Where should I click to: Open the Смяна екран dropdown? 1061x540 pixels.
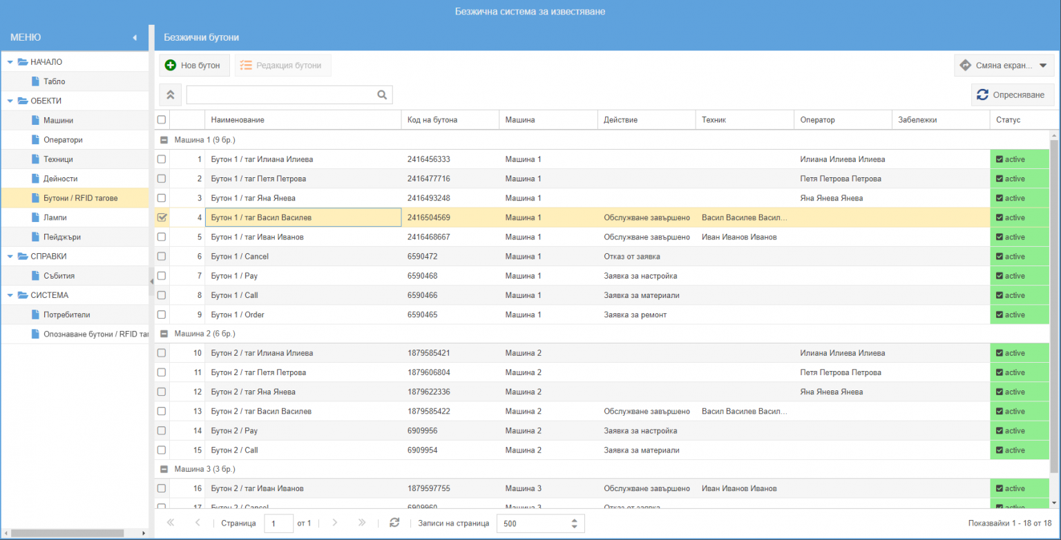(1004, 66)
